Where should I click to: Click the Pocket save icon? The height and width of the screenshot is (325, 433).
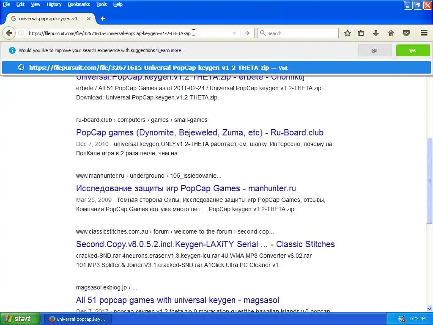(406, 33)
